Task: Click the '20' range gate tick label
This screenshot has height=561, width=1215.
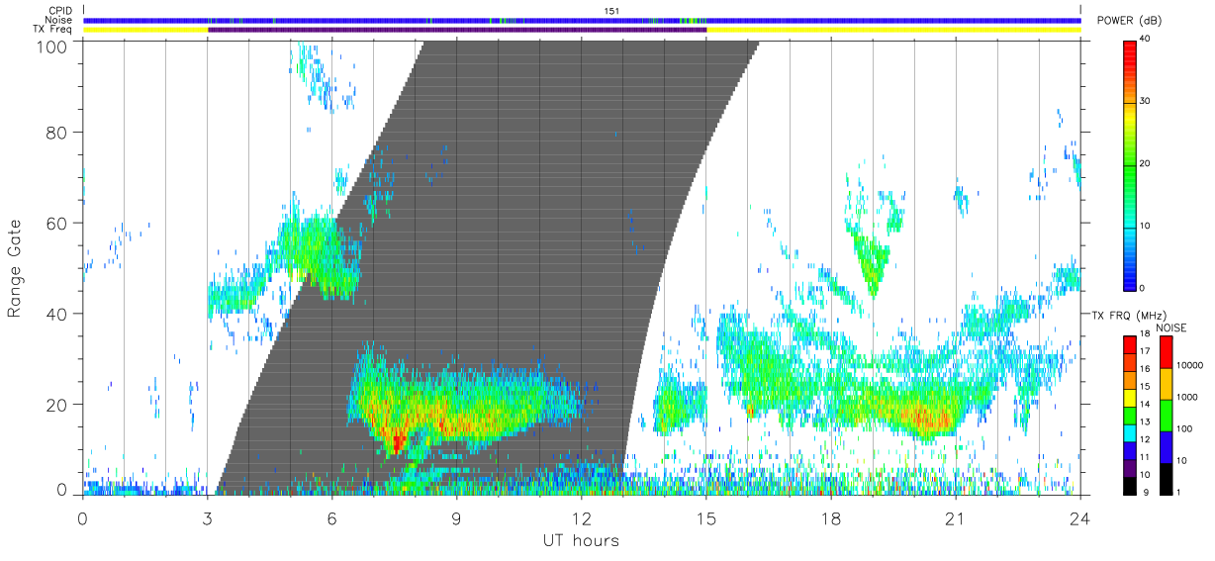Action: coord(58,405)
